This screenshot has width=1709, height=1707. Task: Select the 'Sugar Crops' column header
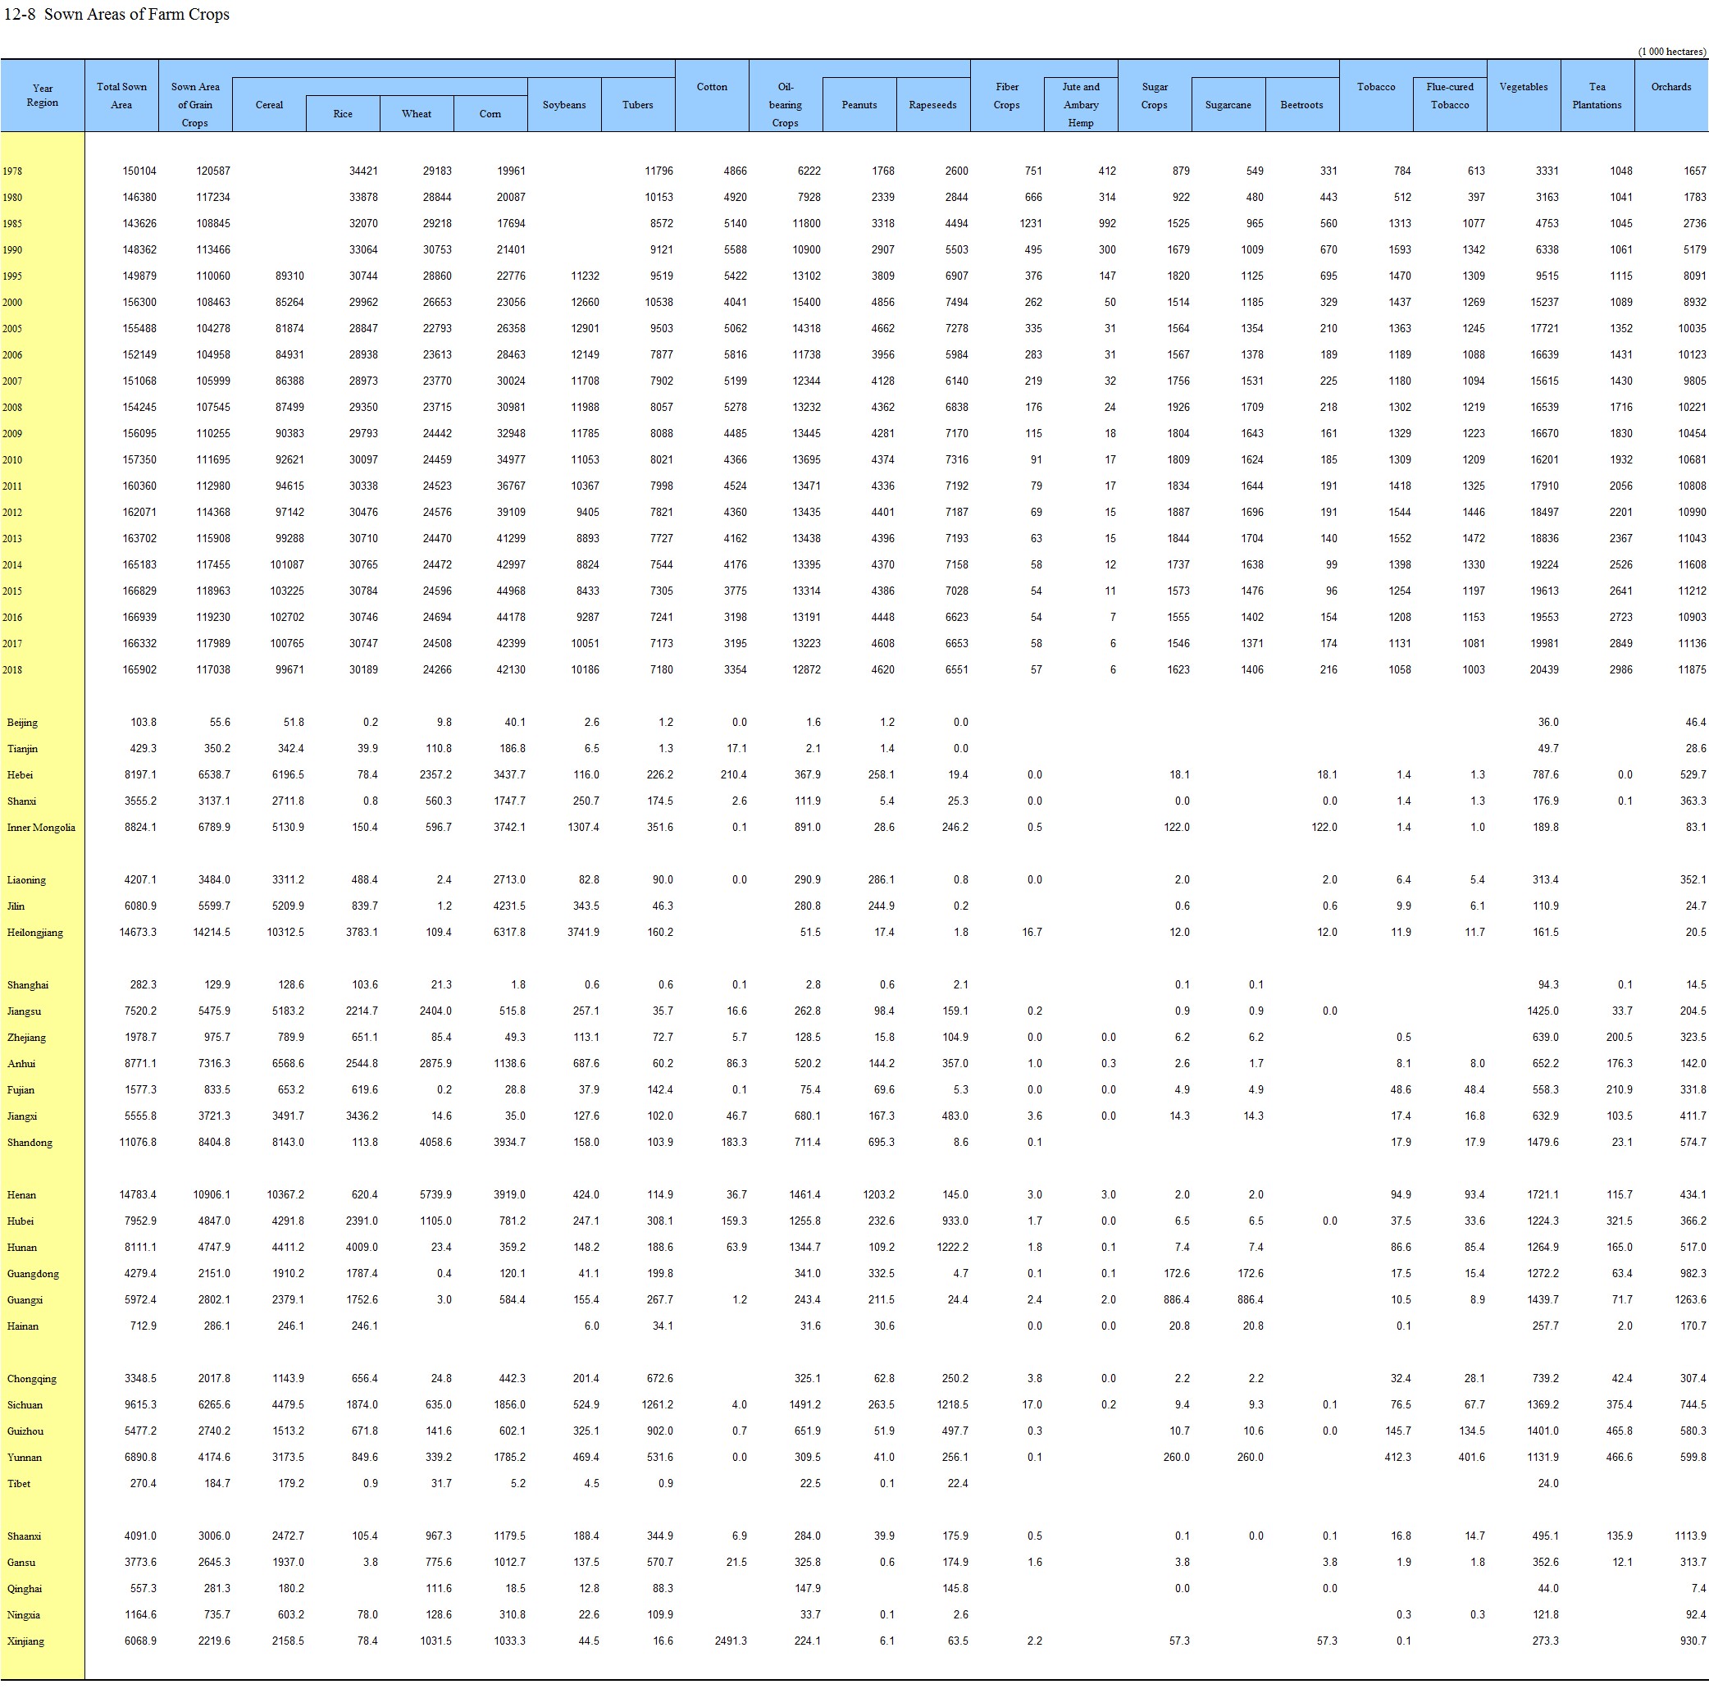pos(1155,96)
